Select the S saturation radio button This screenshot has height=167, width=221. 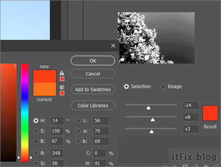coord(36,131)
